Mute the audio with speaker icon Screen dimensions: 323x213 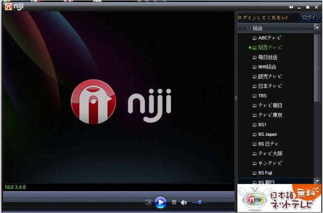coord(184,202)
